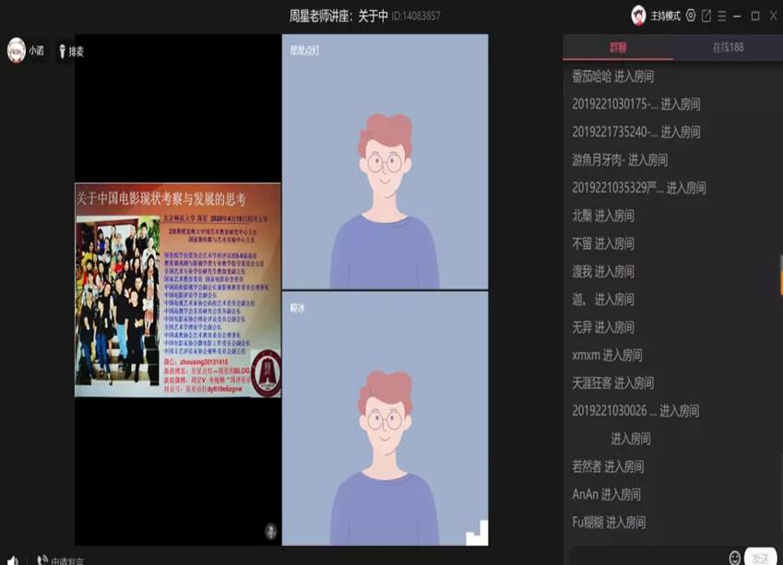783x565 pixels.
Task: Click the 排麦 microphone queue button
Action: [x=70, y=52]
